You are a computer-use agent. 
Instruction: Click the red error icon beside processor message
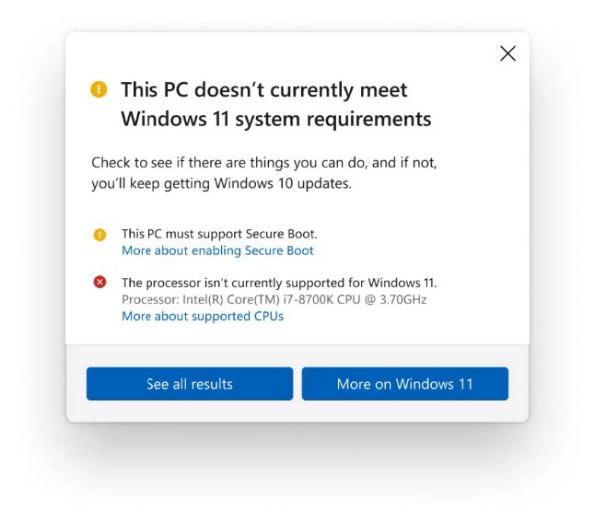pyautogui.click(x=99, y=283)
